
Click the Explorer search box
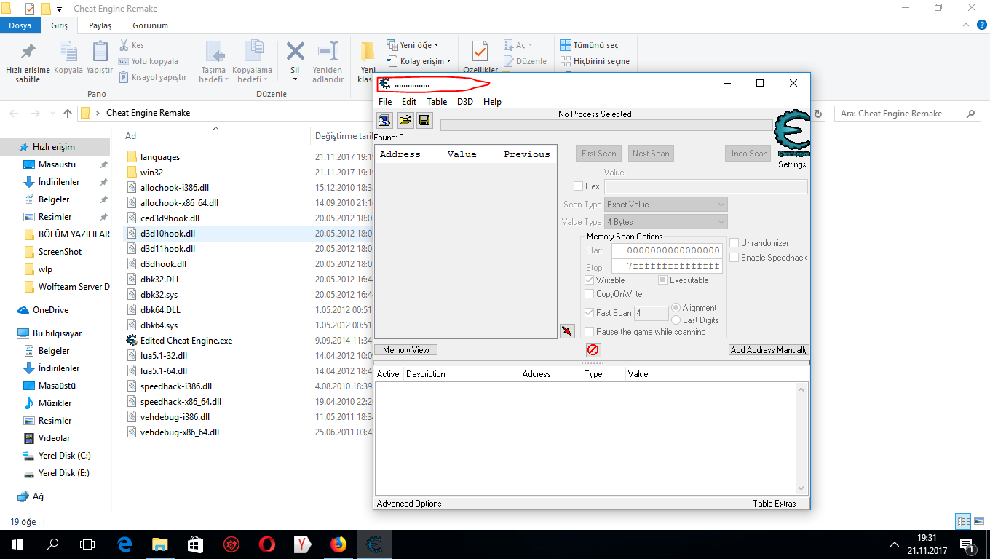pos(908,114)
